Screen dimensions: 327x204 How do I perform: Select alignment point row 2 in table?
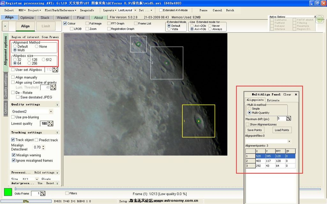[x=270, y=161]
